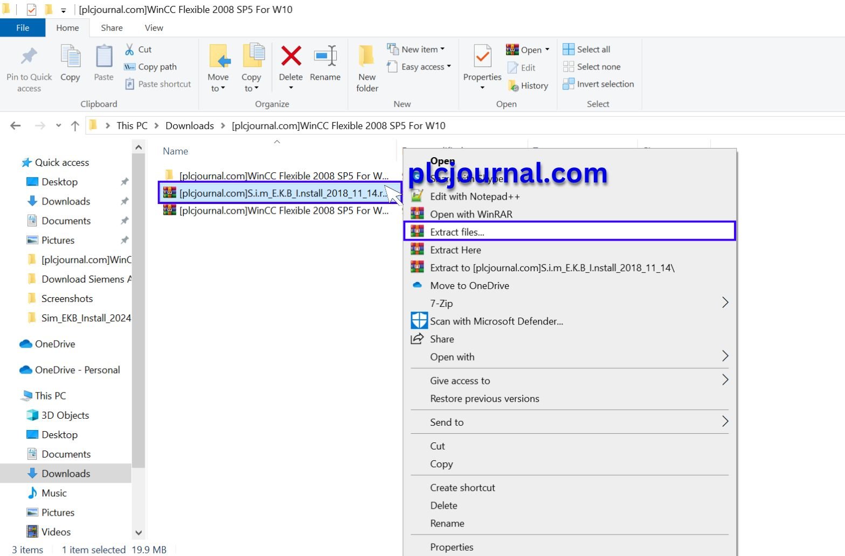Choose Rename in the context menu
The height and width of the screenshot is (556, 845).
(x=570, y=523)
